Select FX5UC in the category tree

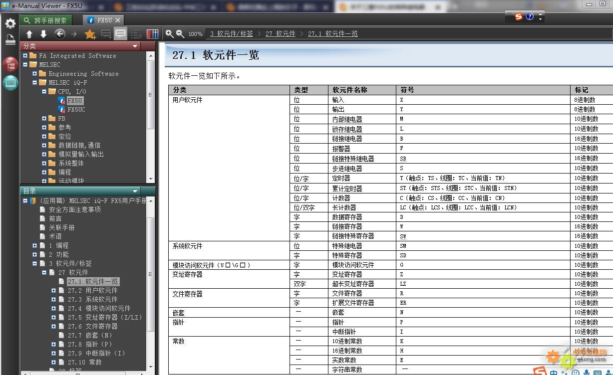[76, 109]
